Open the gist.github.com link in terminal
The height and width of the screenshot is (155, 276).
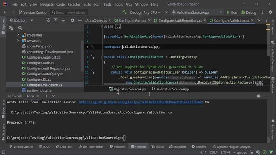[x=141, y=102]
